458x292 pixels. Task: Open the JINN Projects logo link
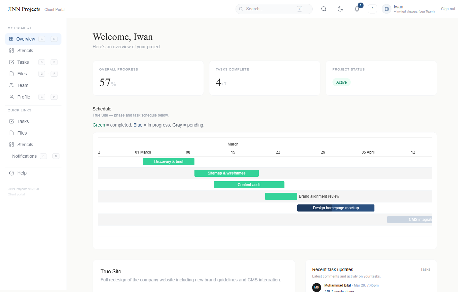24,9
